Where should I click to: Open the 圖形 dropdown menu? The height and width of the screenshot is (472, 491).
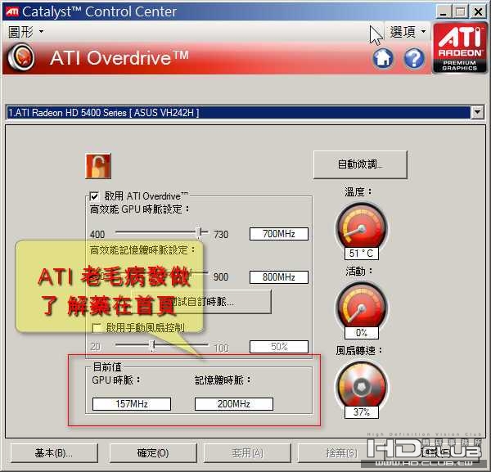coord(25,32)
